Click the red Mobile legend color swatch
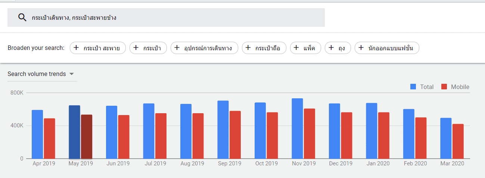This screenshot has height=178, width=485. point(444,87)
